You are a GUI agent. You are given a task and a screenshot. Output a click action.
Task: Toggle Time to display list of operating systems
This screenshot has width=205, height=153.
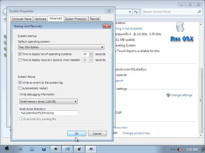20,54
